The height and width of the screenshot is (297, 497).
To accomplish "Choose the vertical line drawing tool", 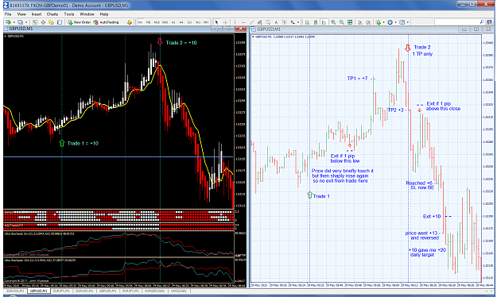I will coord(235,22).
